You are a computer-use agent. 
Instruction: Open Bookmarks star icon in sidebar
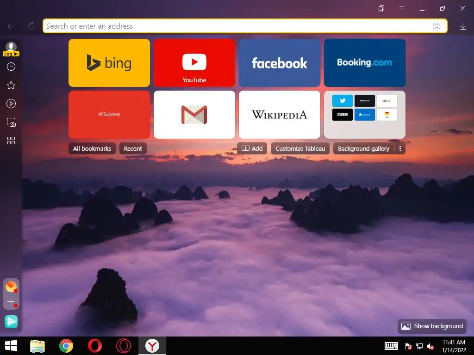(11, 86)
